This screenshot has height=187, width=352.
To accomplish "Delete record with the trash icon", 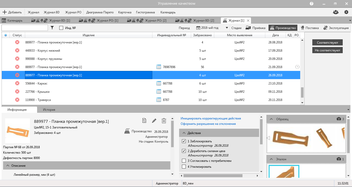I will 164,120.
